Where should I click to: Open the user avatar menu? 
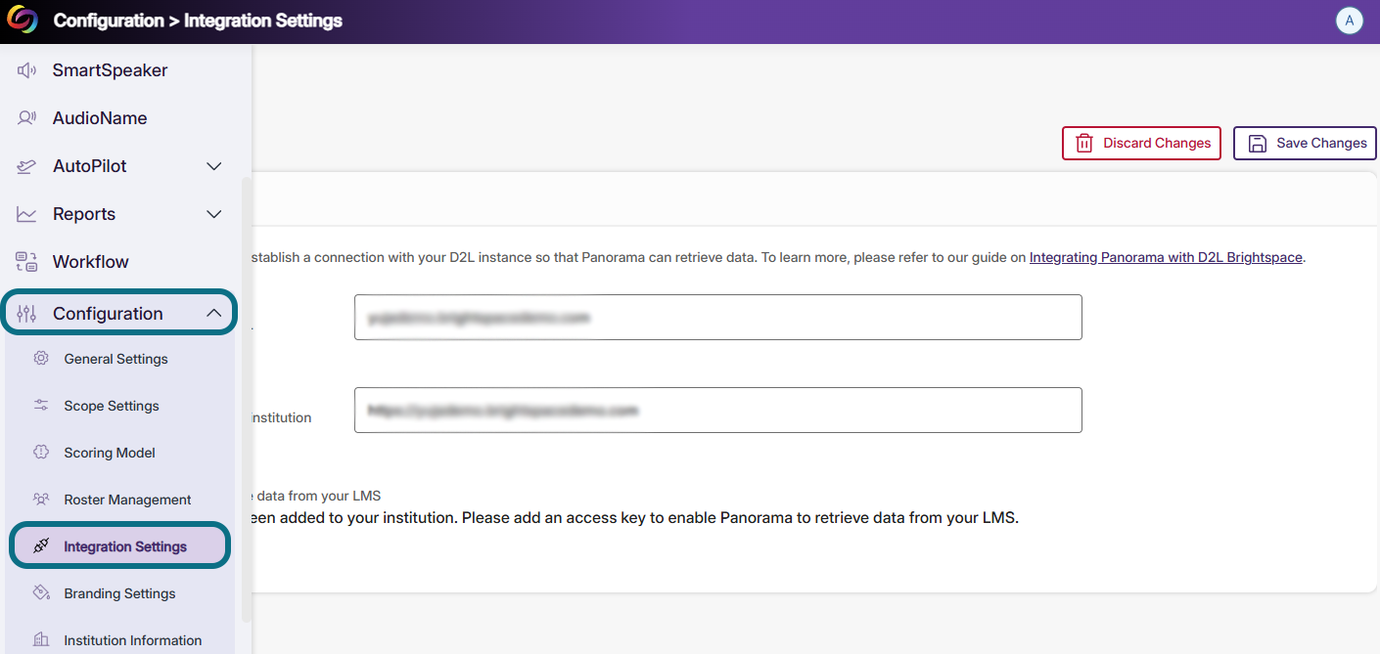click(x=1350, y=20)
